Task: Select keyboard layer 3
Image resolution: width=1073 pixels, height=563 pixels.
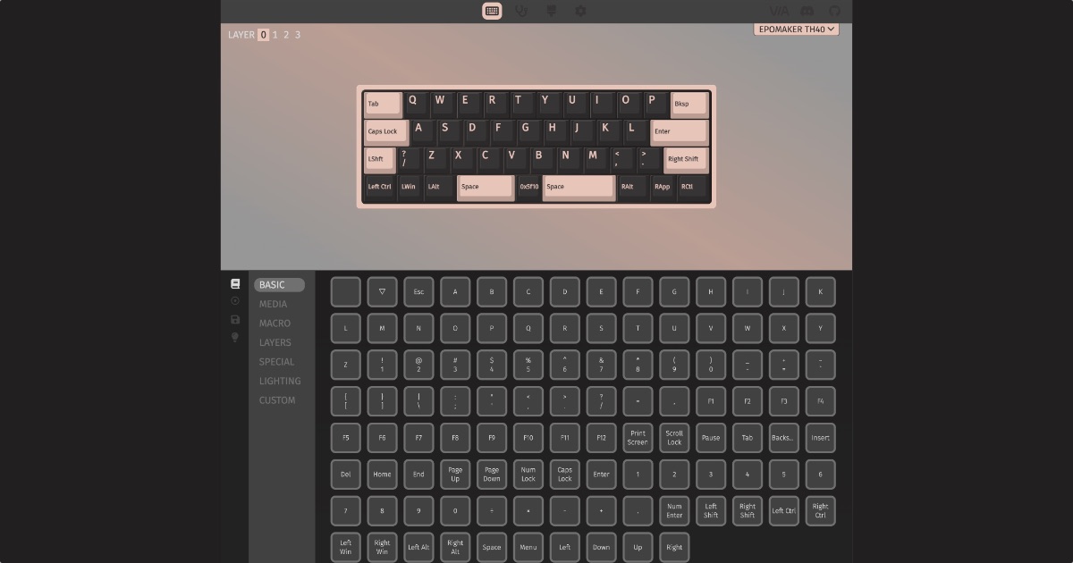Action: 297,35
